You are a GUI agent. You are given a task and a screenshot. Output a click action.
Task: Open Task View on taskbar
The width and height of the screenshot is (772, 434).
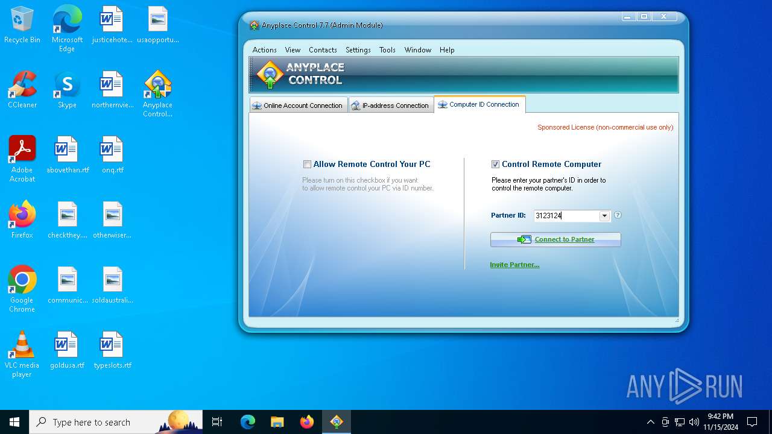pos(217,422)
